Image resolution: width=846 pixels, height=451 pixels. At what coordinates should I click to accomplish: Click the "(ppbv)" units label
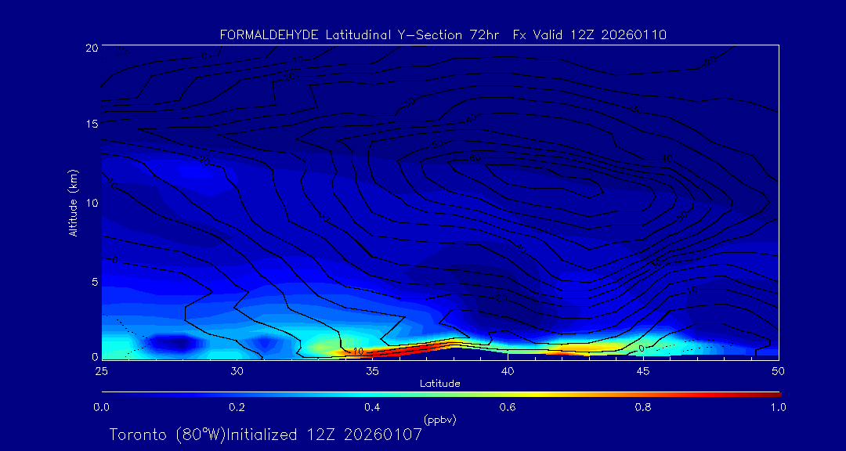(440, 420)
